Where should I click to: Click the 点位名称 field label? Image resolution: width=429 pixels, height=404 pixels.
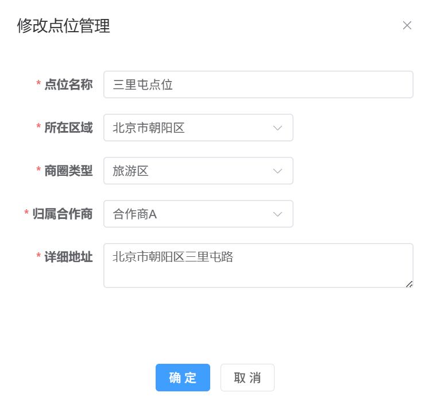[x=68, y=84]
